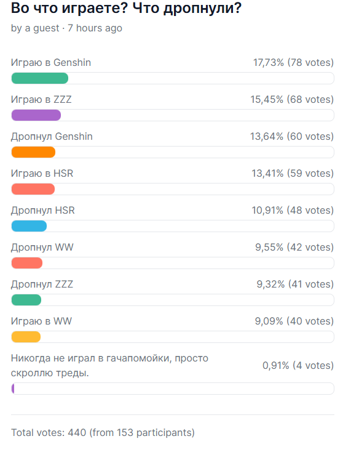Image resolution: width=343 pixels, height=452 pixels.
Task: Select the "Играю в HSR" option label
Action: tap(42, 173)
